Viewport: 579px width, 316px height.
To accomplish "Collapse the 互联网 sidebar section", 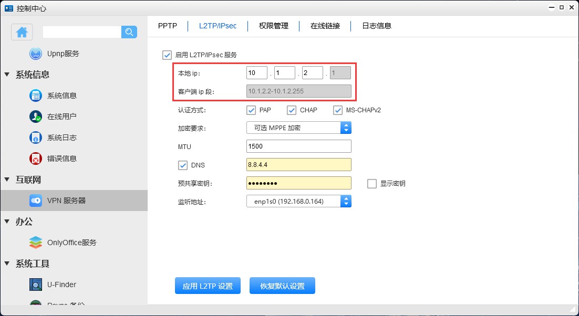I will tap(7, 180).
